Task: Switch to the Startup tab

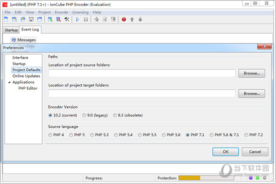Action: tap(11, 30)
